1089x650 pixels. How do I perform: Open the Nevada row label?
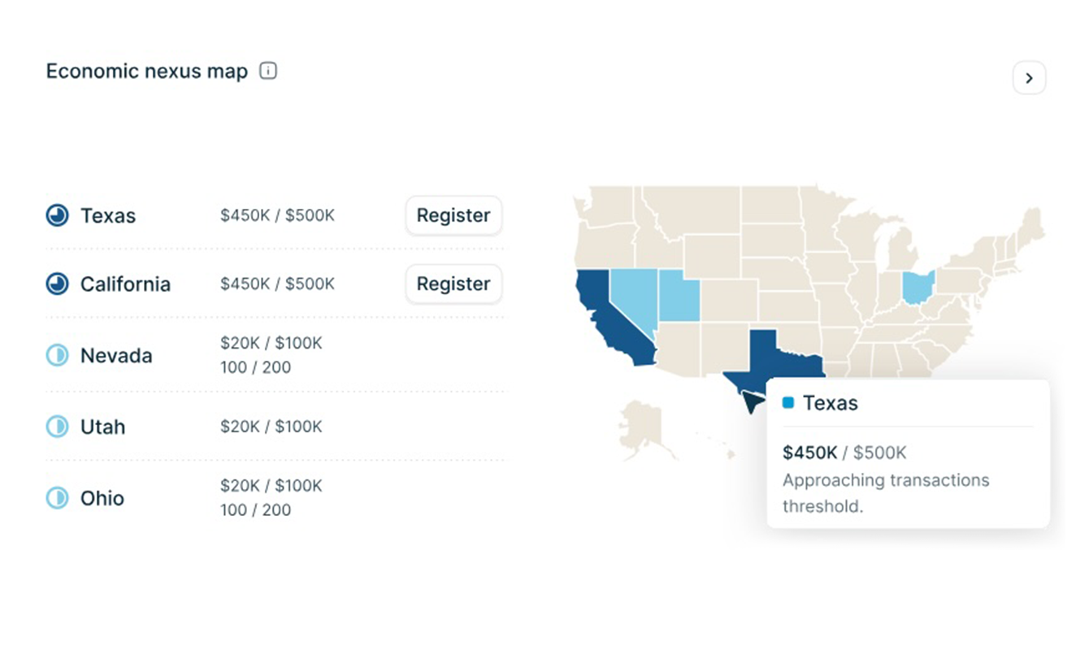(116, 355)
